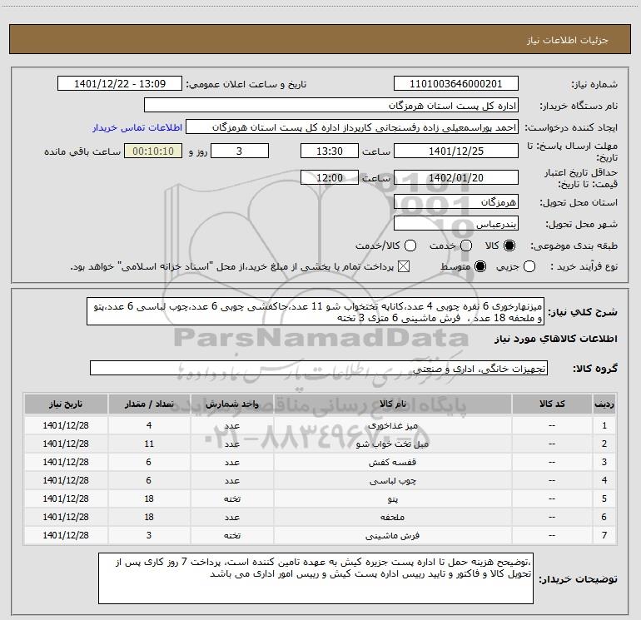Select the کالا radio button
The width and height of the screenshot is (641, 620).
coord(509,246)
